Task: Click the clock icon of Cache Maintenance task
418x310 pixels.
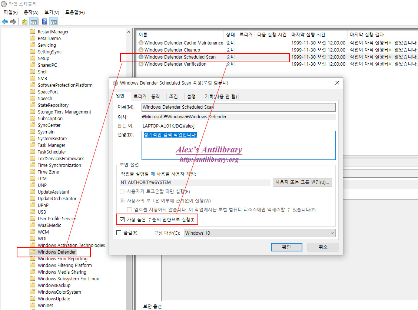Action: pos(141,43)
